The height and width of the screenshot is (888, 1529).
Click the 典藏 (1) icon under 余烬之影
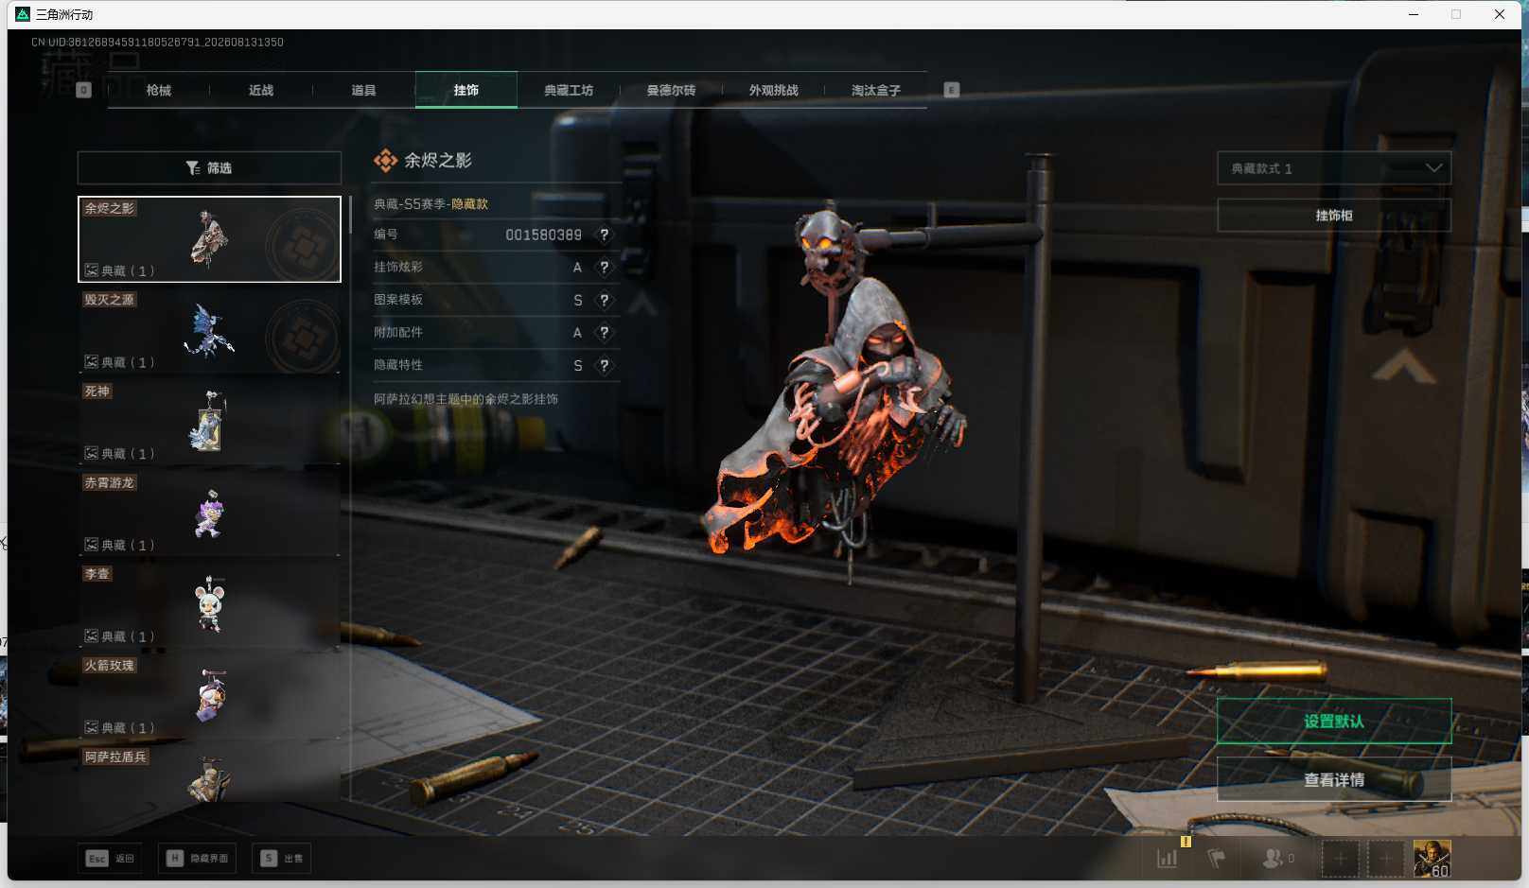pos(91,270)
